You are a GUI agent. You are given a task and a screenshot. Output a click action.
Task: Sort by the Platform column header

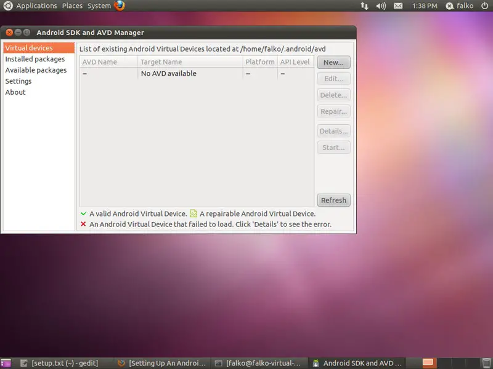click(x=260, y=62)
